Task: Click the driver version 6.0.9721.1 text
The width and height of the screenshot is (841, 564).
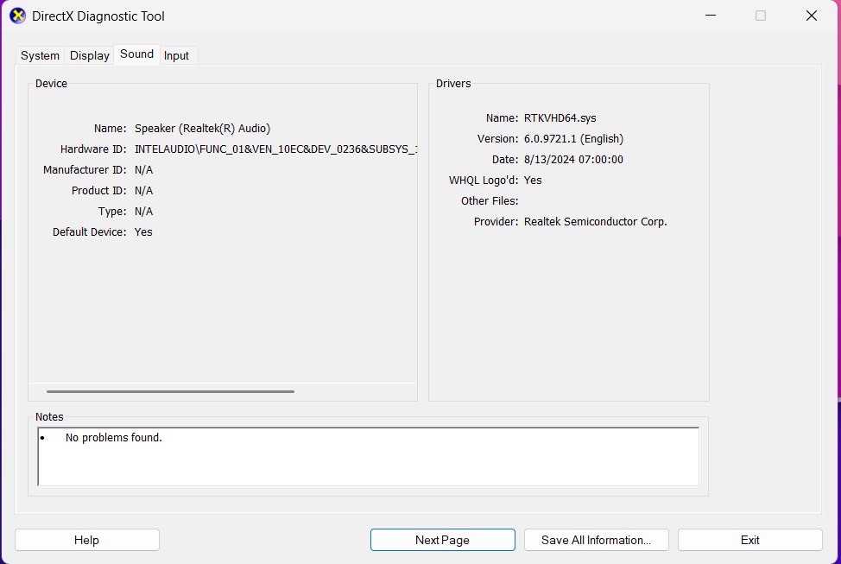Action: click(573, 139)
